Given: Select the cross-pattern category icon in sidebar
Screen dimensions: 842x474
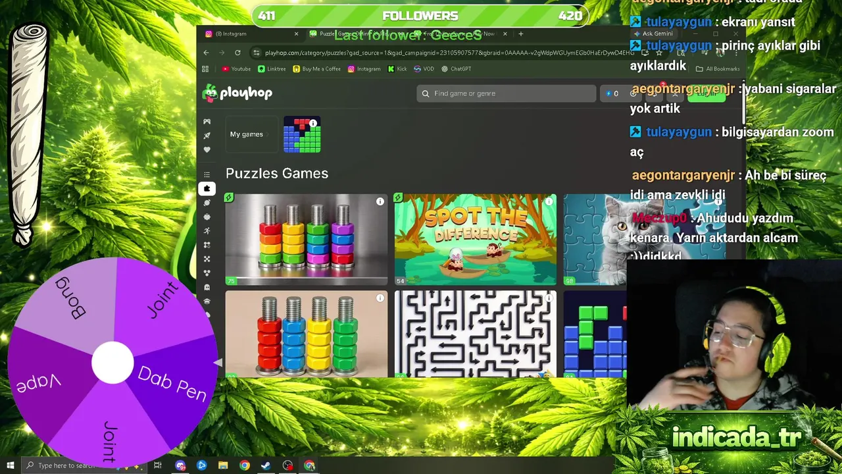Looking at the screenshot, I should [x=207, y=259].
